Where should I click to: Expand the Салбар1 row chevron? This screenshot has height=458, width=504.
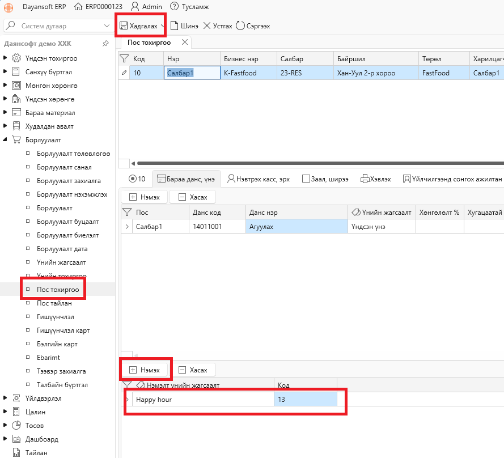coord(127,227)
